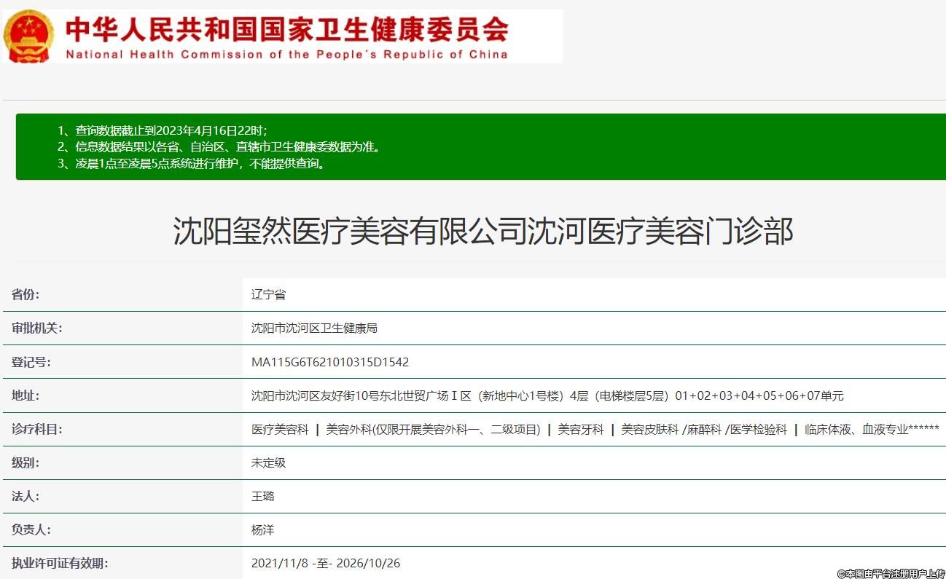Click the 美容牙科 department entry
The image size is (946, 579).
tap(581, 430)
